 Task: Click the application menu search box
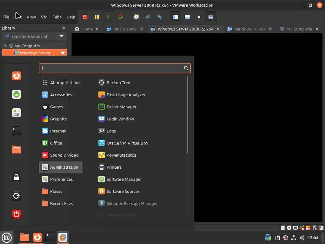coord(115,68)
